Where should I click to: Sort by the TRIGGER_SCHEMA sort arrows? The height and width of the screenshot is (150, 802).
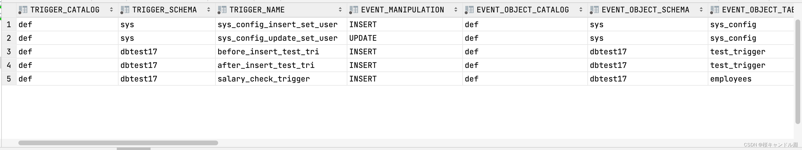tap(209, 10)
